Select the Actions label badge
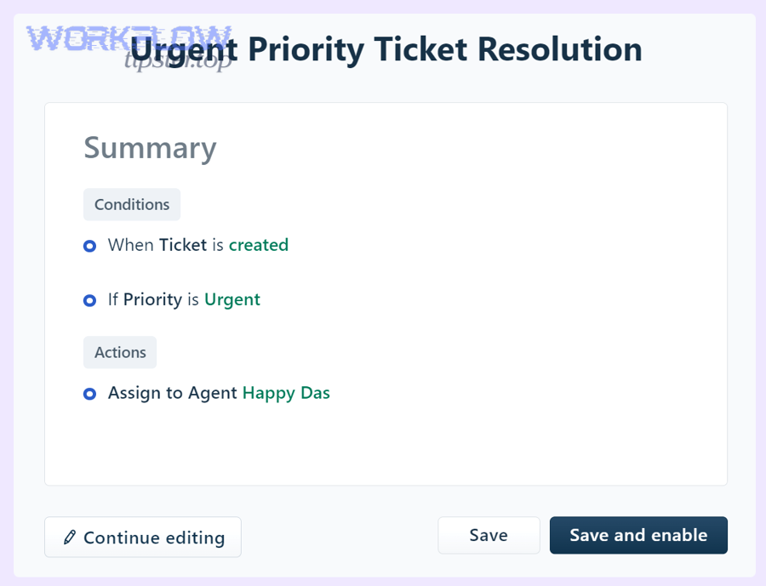766x586 pixels. [120, 352]
